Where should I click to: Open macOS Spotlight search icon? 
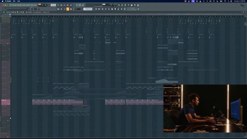click(x=228, y=1)
